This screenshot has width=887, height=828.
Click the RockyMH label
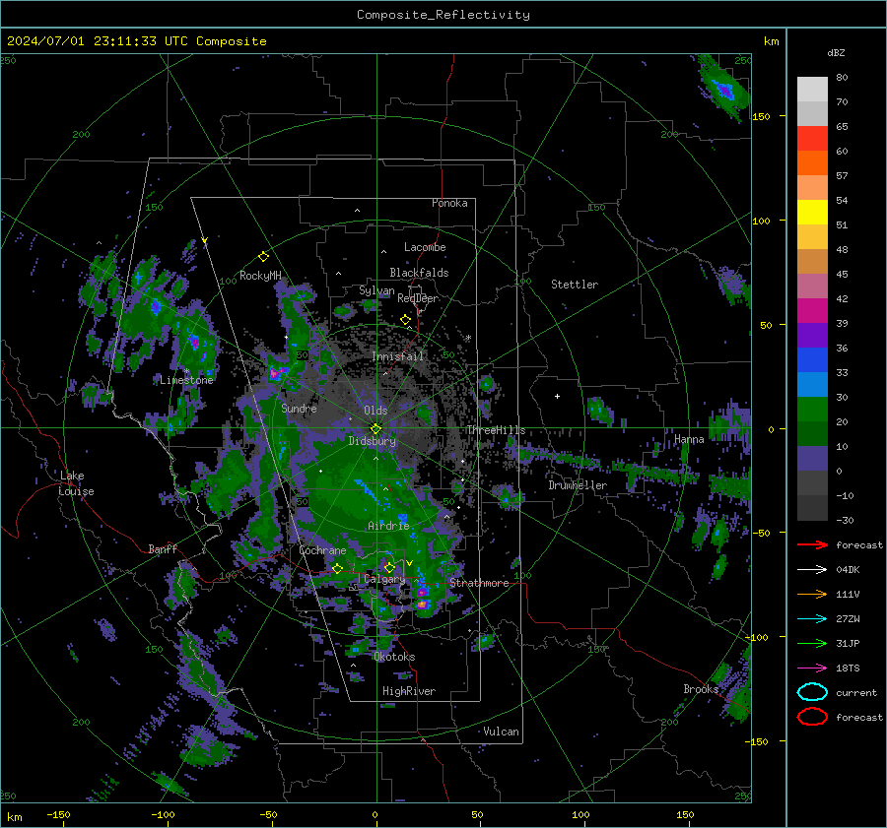click(x=260, y=276)
